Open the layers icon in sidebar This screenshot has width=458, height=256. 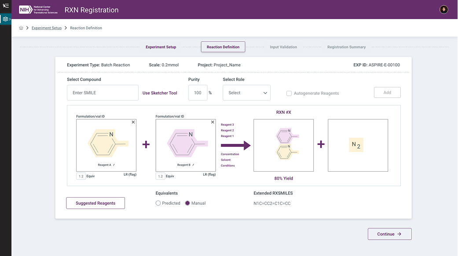coord(5,19)
